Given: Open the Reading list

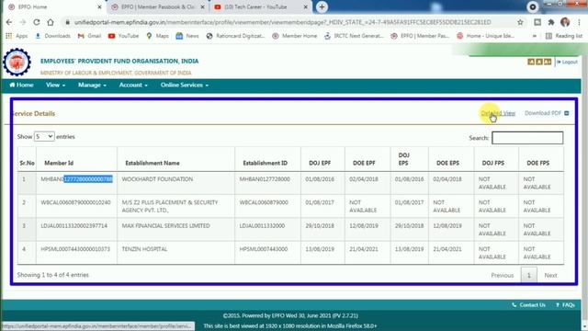Looking at the screenshot, I should click(564, 36).
